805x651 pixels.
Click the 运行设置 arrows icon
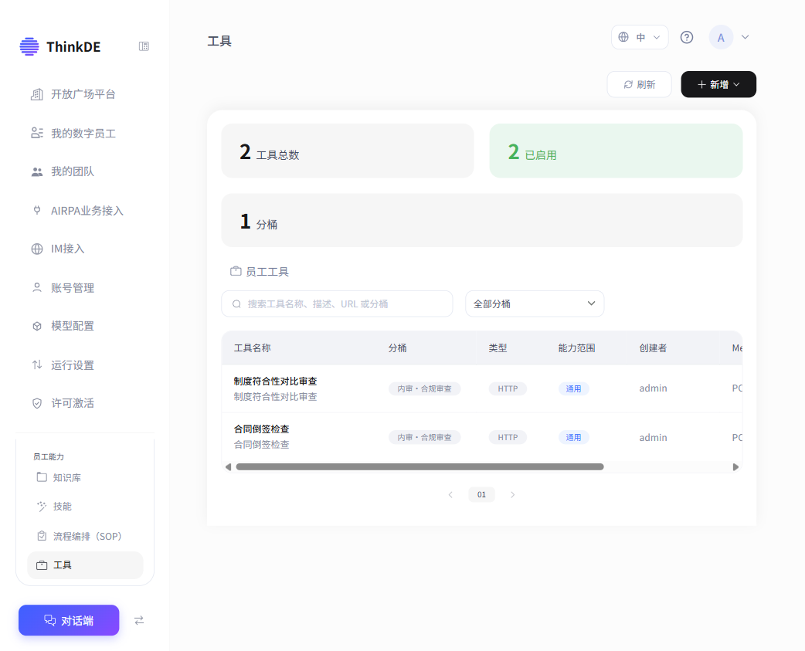[x=37, y=364]
